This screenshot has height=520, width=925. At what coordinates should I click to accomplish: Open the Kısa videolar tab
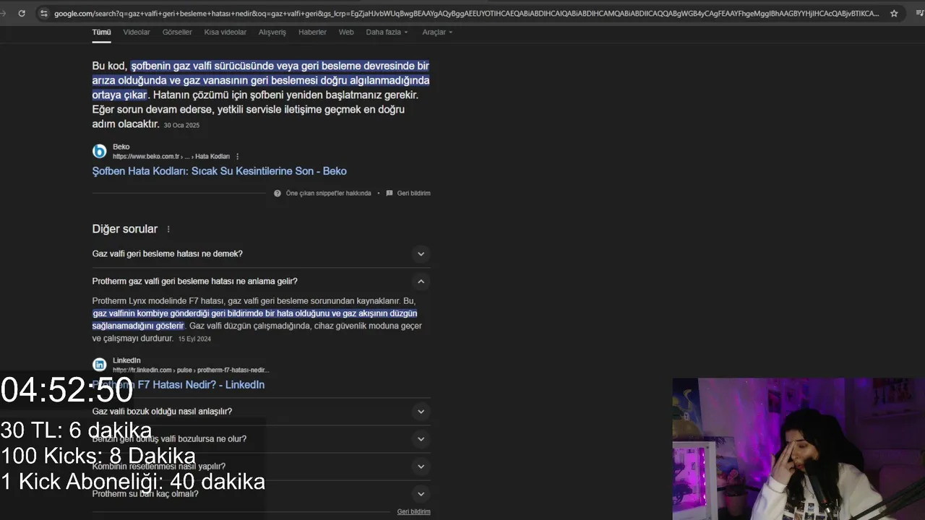tap(225, 32)
